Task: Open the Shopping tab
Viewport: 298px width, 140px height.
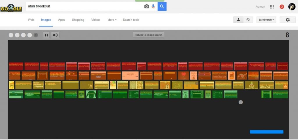Action: pyautogui.click(x=78, y=20)
